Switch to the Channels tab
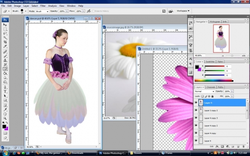The width and height of the screenshot is (250, 156). (211, 87)
